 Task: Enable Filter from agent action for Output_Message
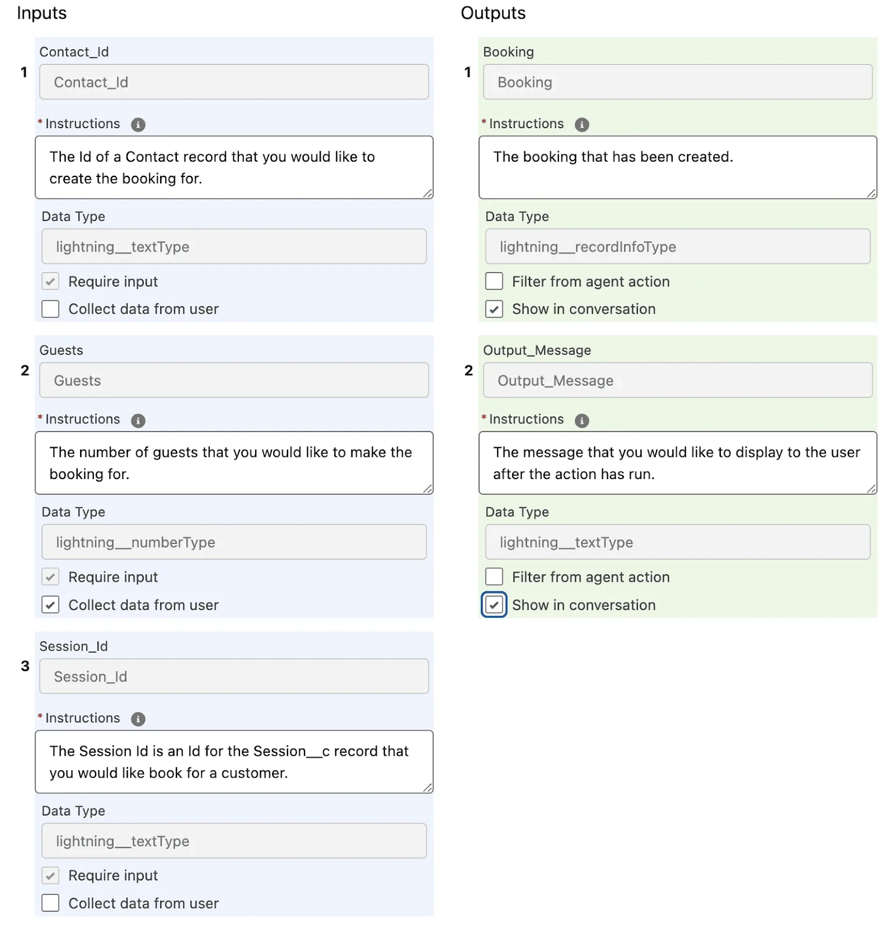494,577
